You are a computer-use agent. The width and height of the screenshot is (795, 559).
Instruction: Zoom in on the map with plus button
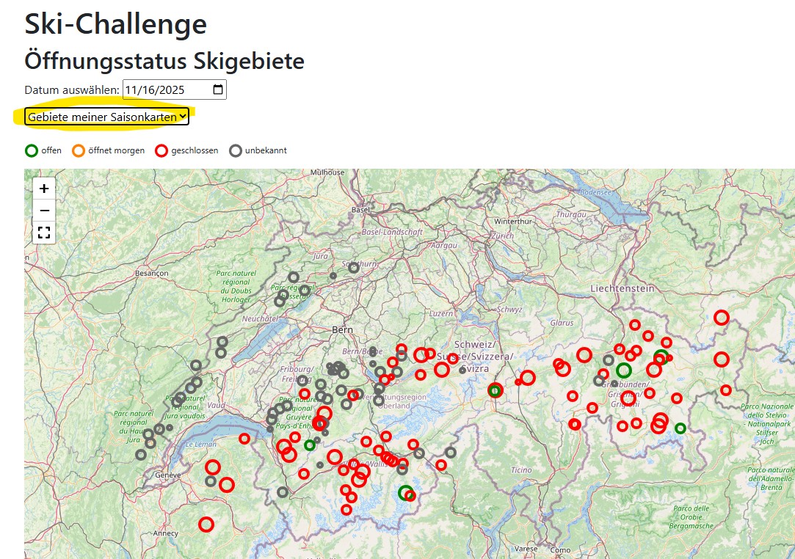(x=44, y=189)
